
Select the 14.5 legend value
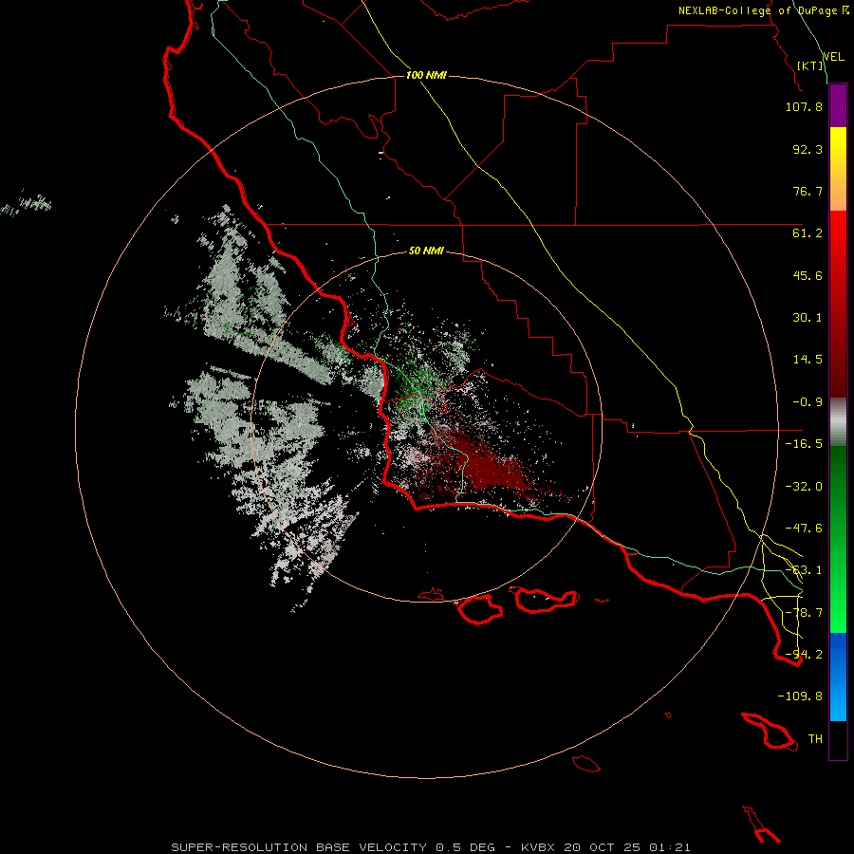point(808,360)
